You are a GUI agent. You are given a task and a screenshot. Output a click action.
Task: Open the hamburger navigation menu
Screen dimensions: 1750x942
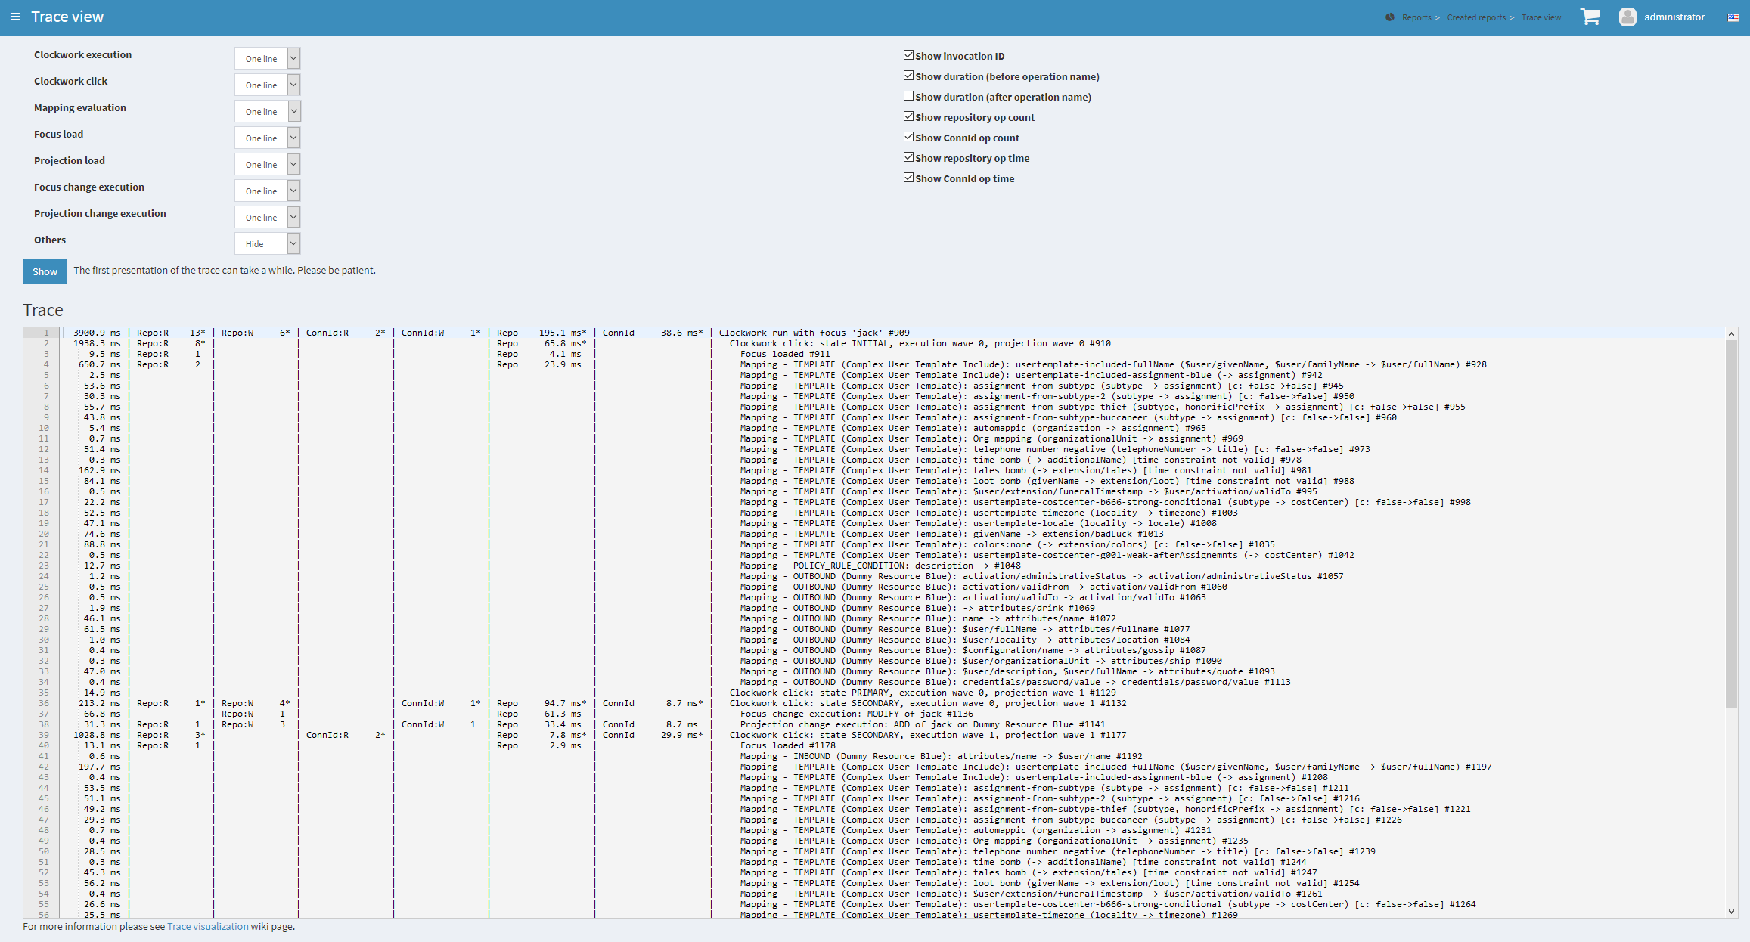pyautogui.click(x=15, y=17)
